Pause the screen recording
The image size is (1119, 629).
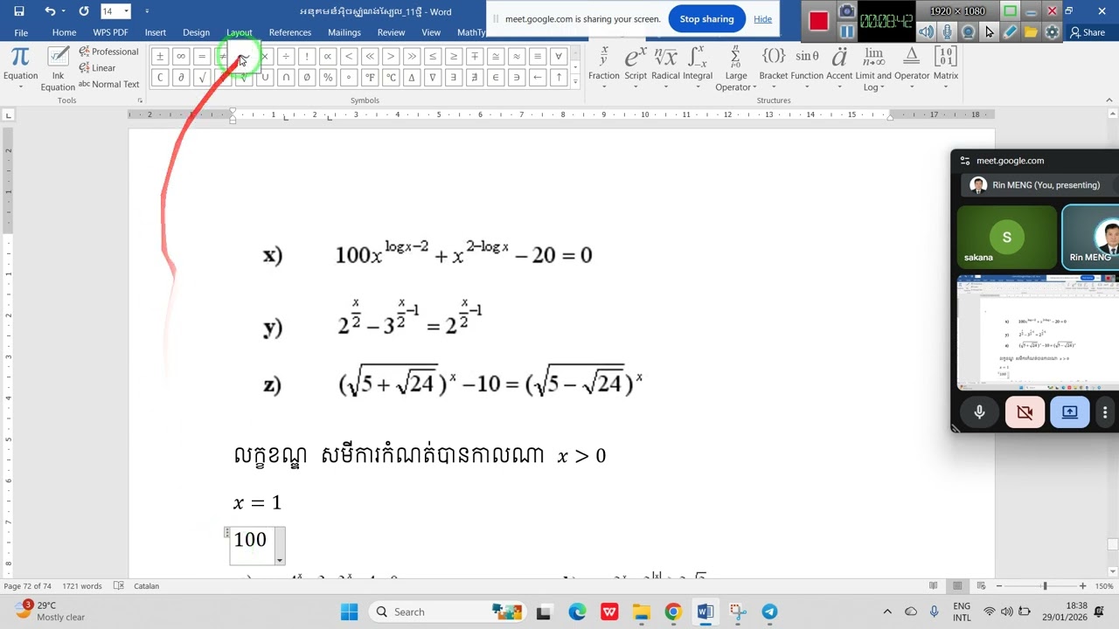click(x=846, y=32)
